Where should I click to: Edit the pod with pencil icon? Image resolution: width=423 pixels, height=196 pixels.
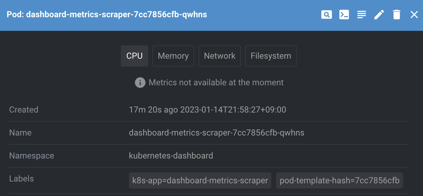(x=379, y=15)
